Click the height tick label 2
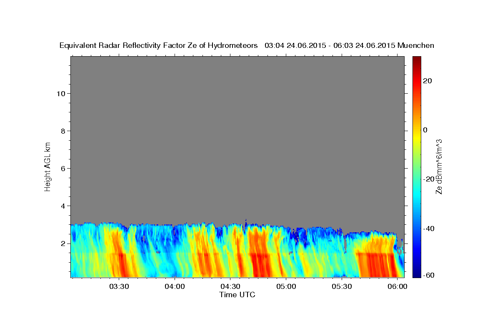The image size is (500, 333). coord(63,243)
